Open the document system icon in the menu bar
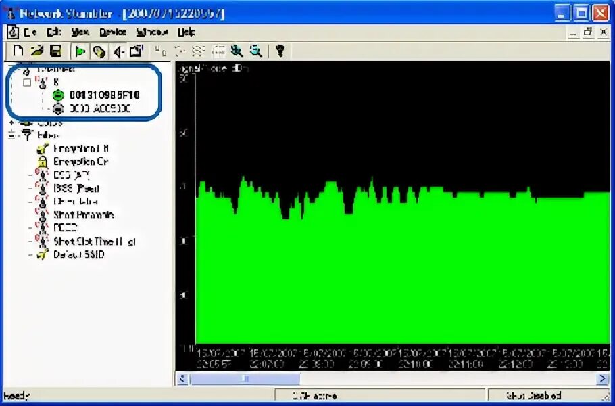This screenshot has height=406, width=615. (x=13, y=32)
